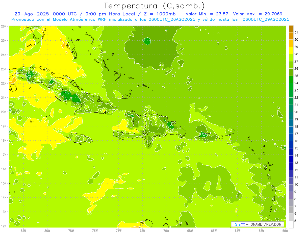Click the "Sisπ" logo in the credit box
303x234 pixels.
point(240,224)
